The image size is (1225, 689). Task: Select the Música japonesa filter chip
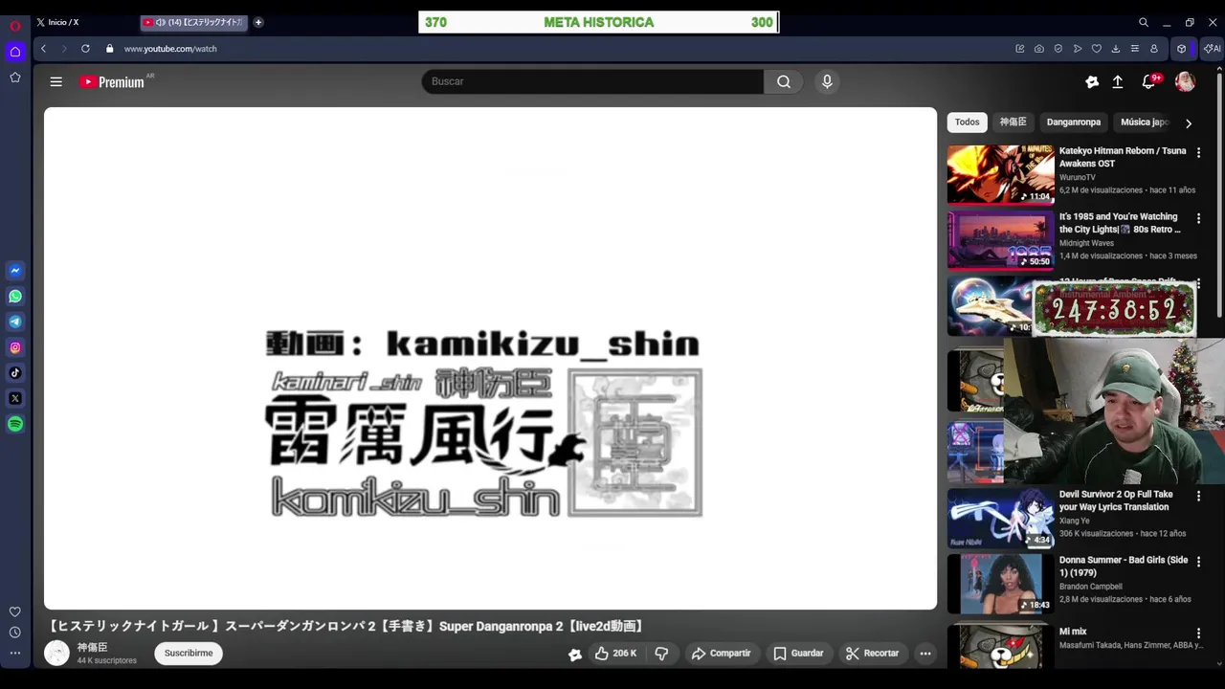click(1145, 122)
